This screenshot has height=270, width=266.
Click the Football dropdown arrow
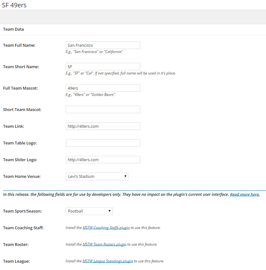click(110, 211)
